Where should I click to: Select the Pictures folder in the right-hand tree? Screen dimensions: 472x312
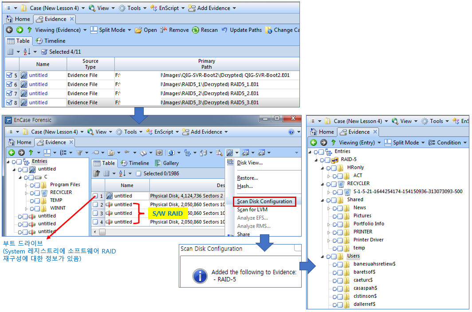tap(362, 216)
